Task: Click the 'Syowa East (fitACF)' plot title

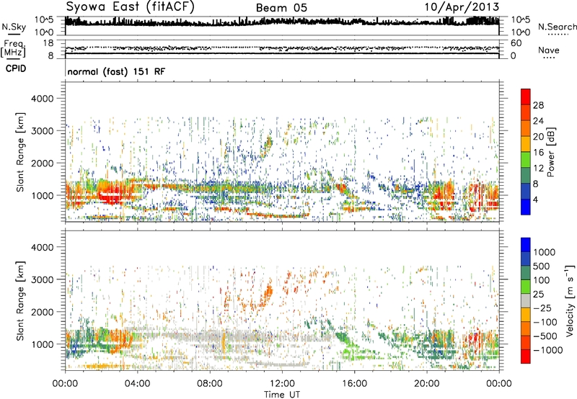Action: pyautogui.click(x=131, y=7)
